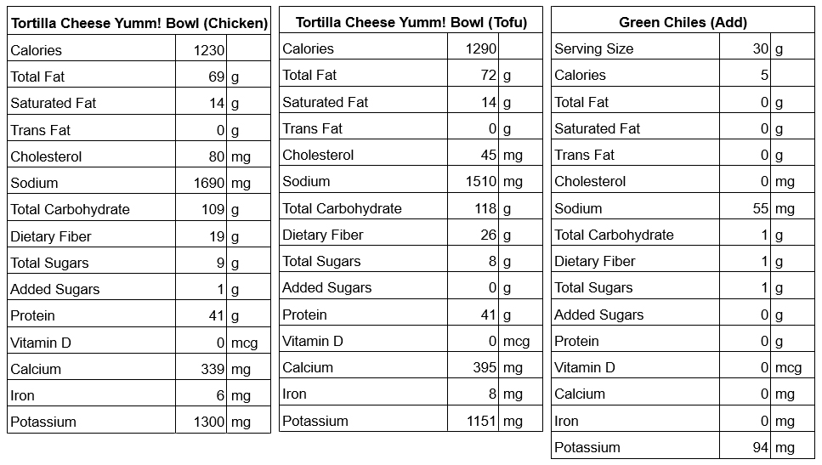
Task: Click the Green Chiles (Add) table header
Action: 683,23
